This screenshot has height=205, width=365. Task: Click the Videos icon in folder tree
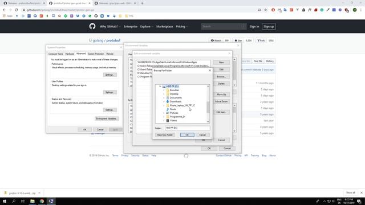(x=168, y=121)
